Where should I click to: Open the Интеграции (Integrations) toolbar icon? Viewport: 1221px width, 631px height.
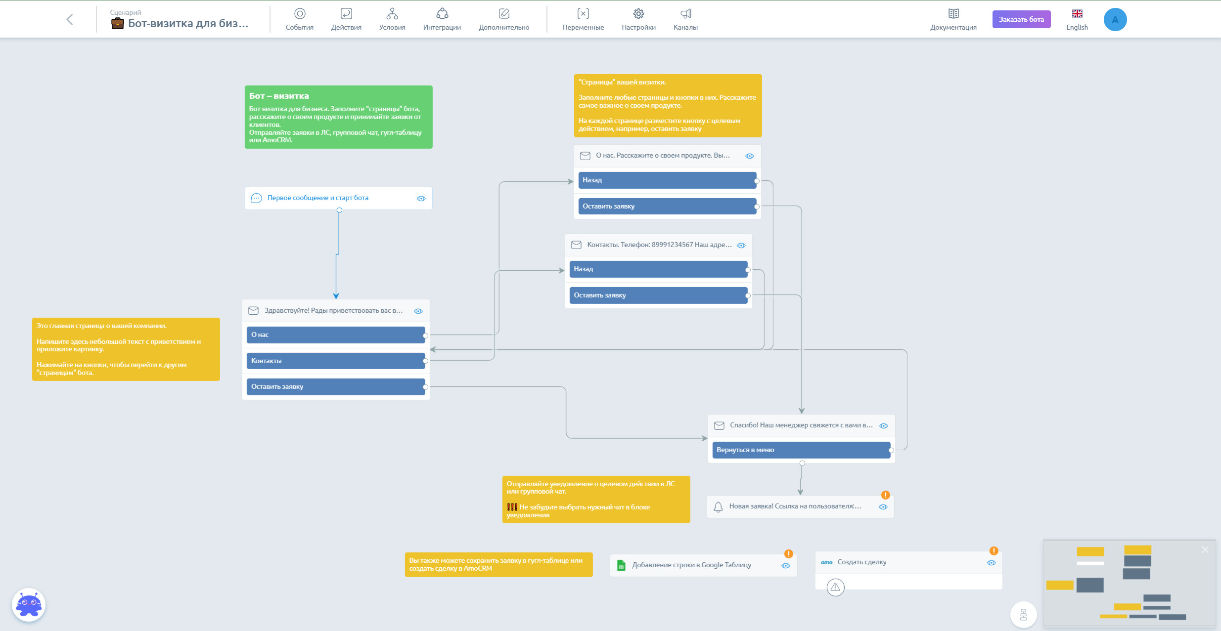442,19
